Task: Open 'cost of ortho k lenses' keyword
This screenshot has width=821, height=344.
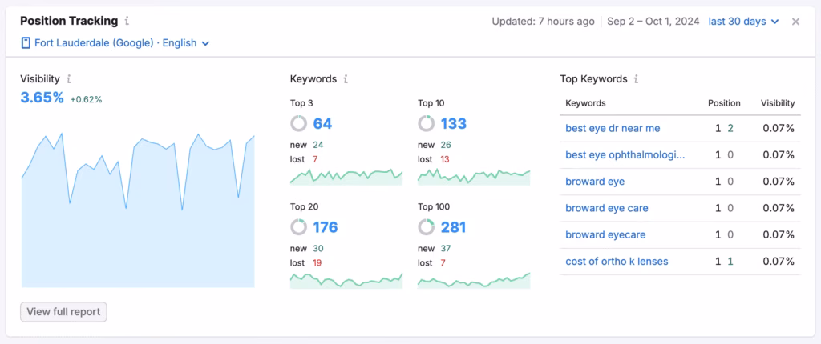Action: (x=617, y=262)
